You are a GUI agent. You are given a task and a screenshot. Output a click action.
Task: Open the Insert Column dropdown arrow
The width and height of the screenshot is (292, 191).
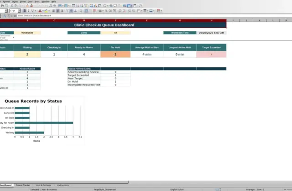[x=69, y=6]
